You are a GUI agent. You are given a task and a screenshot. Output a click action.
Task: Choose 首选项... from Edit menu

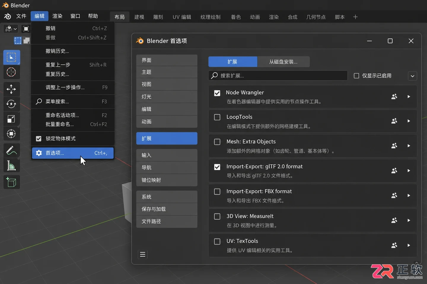point(73,153)
